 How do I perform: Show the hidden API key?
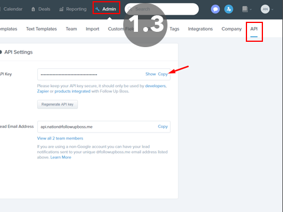150,74
